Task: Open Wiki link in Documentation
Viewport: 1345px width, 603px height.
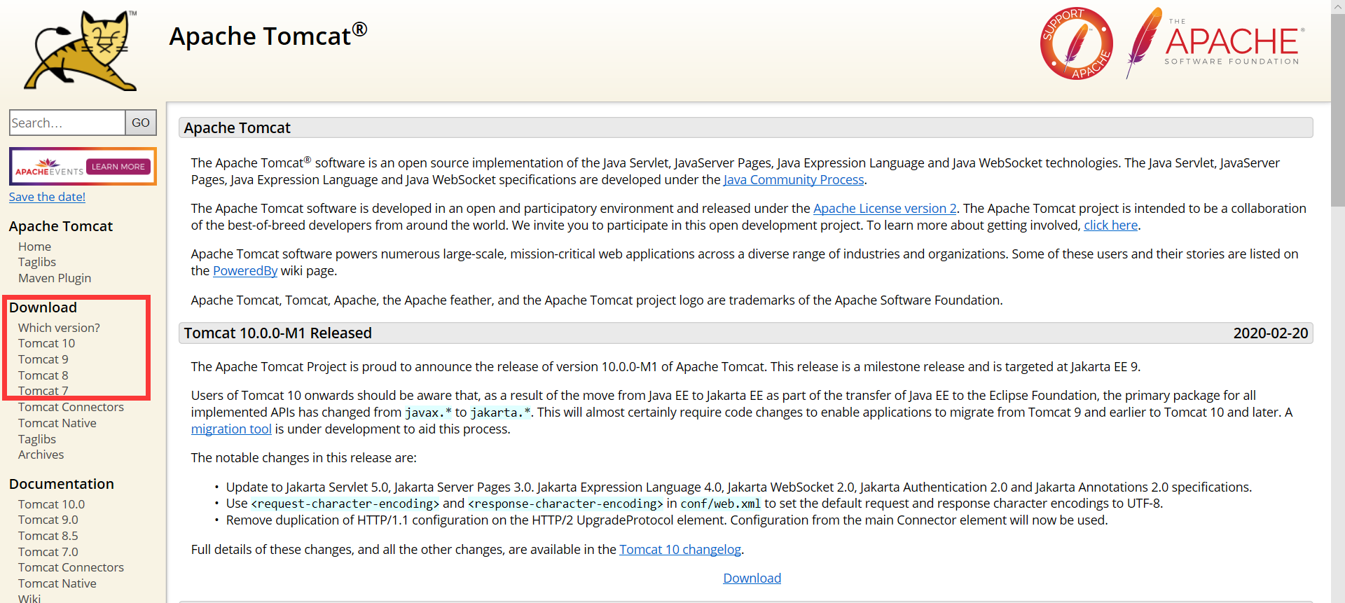Action: [x=29, y=599]
